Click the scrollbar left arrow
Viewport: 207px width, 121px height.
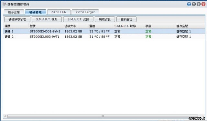click(5, 116)
